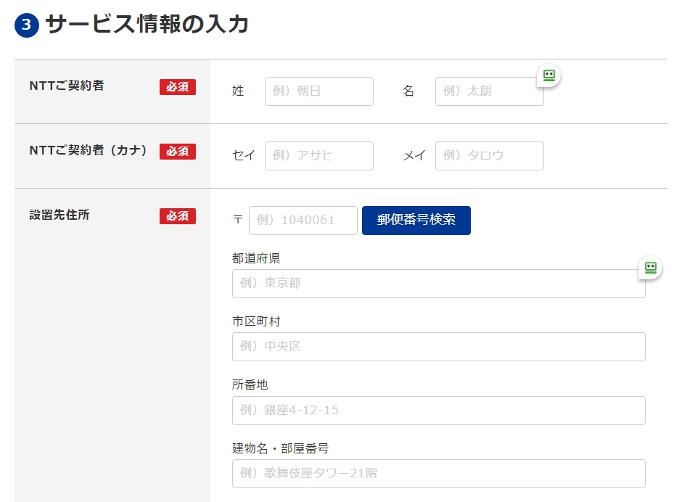Click the サービス情報の入力 heading
674x502 pixels.
pyautogui.click(x=147, y=25)
